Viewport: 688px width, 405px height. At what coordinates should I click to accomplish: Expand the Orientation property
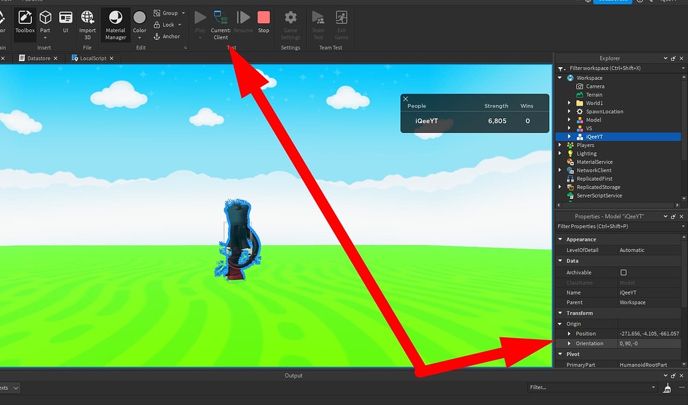pyautogui.click(x=568, y=343)
